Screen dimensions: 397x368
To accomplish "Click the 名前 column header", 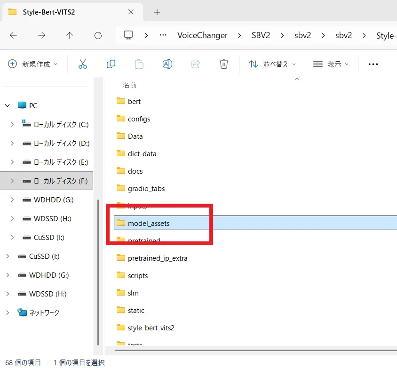I will (x=130, y=85).
